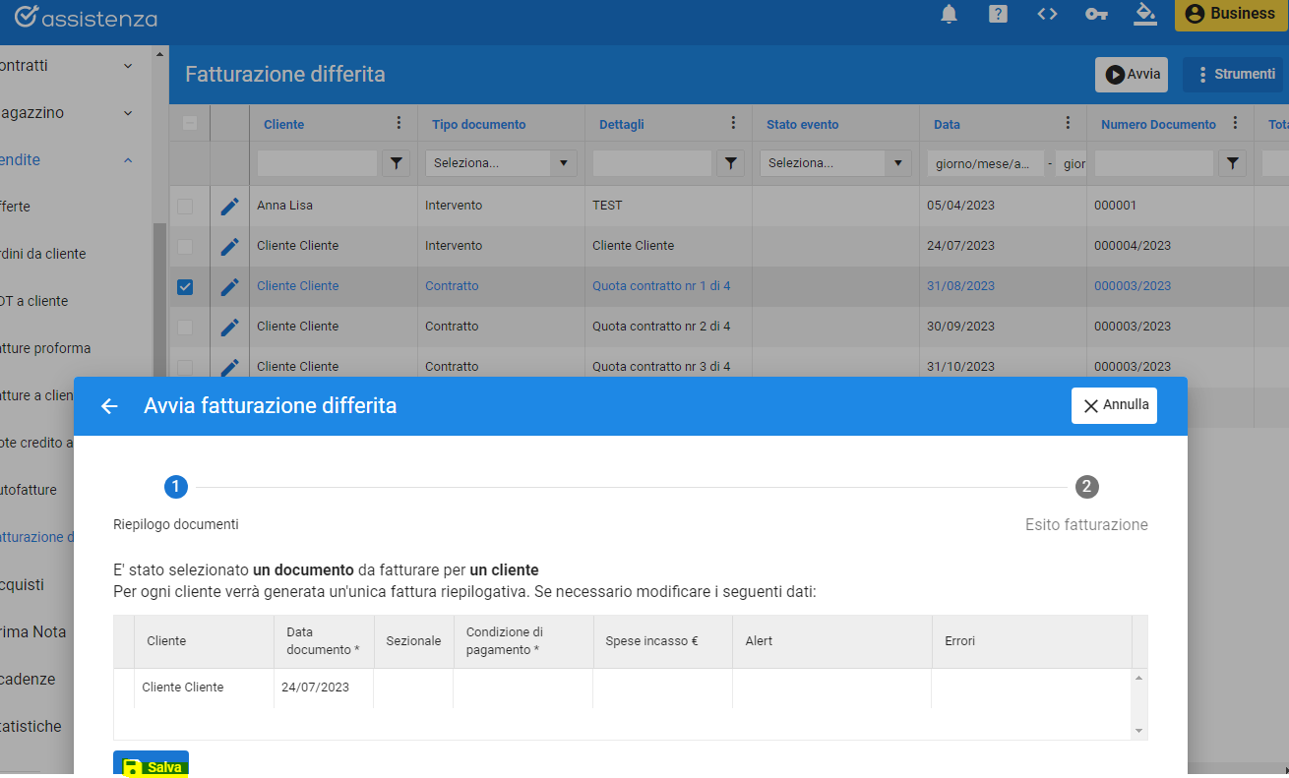Open the code brackets icon
The height and width of the screenshot is (778, 1289).
[x=1047, y=14]
